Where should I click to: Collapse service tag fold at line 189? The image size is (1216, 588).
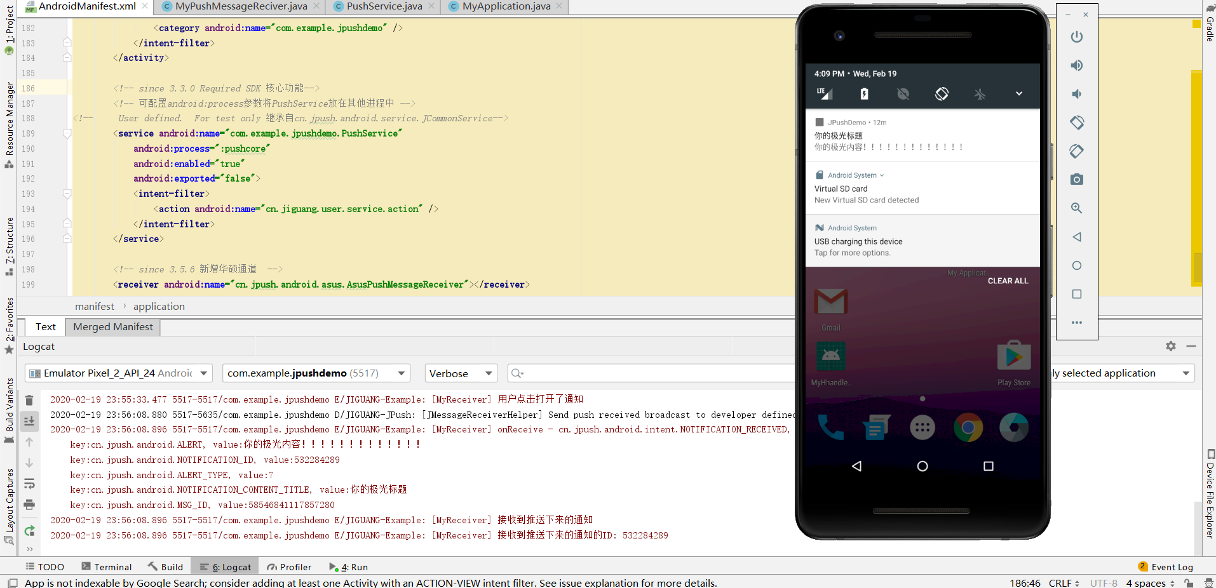(67, 133)
